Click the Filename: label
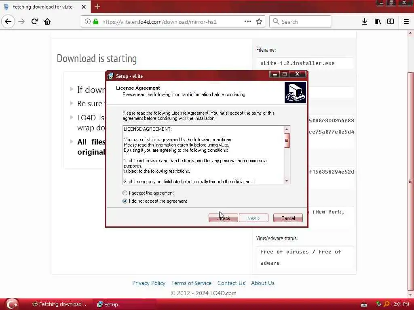 click(266, 50)
